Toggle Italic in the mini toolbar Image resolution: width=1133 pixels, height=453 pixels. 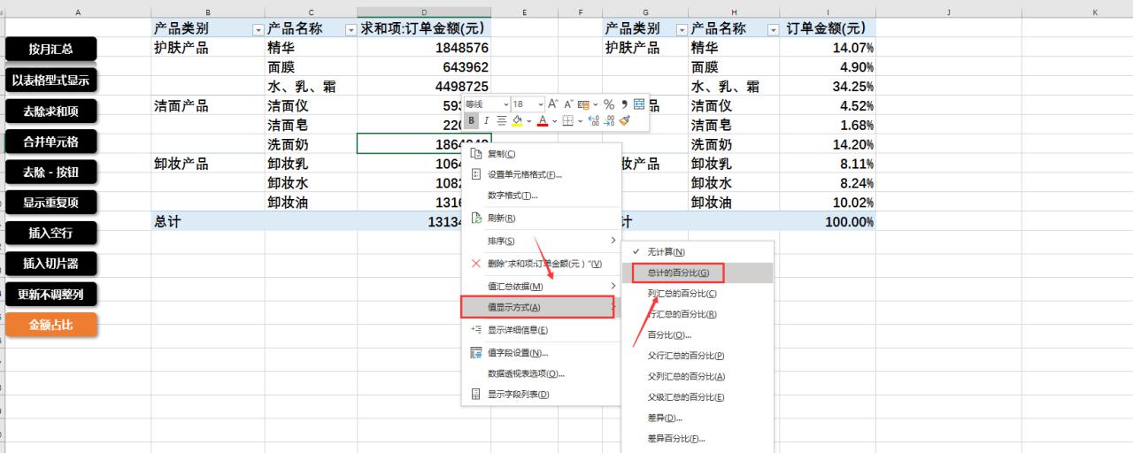click(x=487, y=120)
